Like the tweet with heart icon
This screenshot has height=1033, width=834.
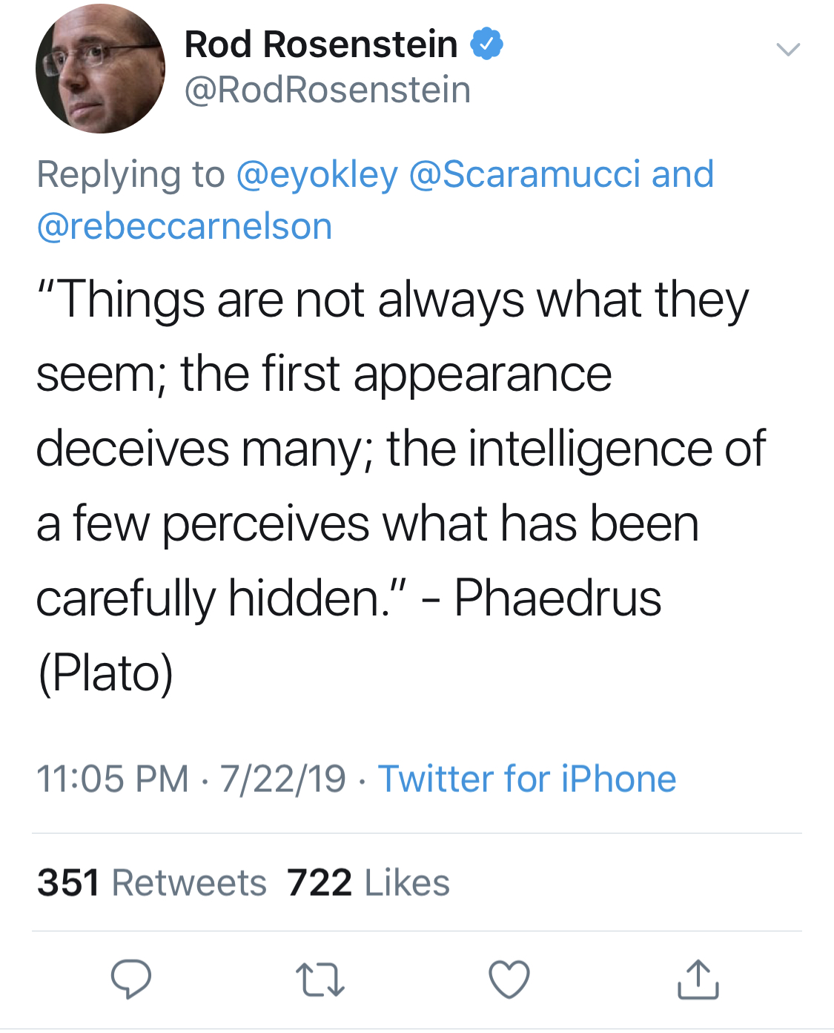pos(509,979)
